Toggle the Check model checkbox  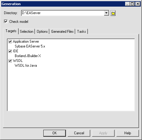coord(6,21)
